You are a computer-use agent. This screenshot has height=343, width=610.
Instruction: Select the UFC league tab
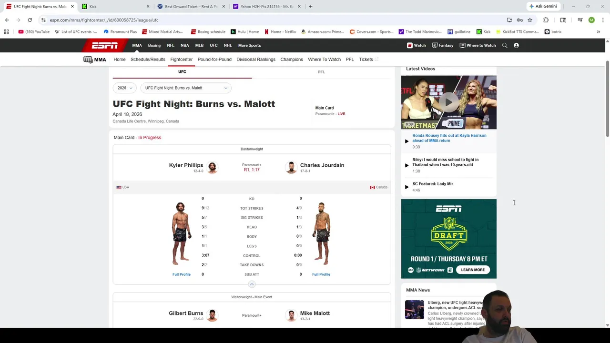(182, 72)
